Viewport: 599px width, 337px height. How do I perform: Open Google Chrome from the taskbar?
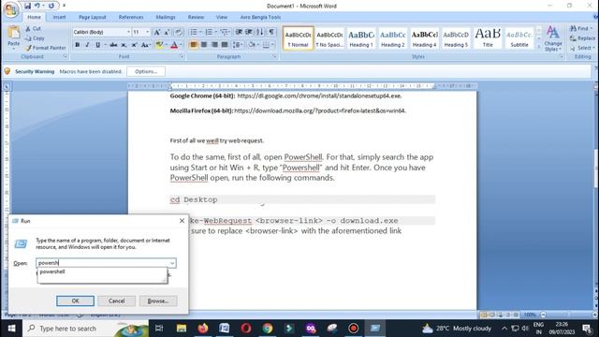268,329
